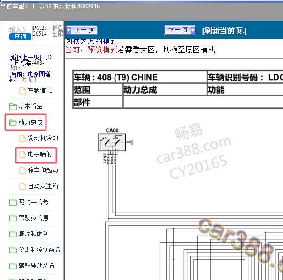Click the blue 查询 search button

(20, 37)
